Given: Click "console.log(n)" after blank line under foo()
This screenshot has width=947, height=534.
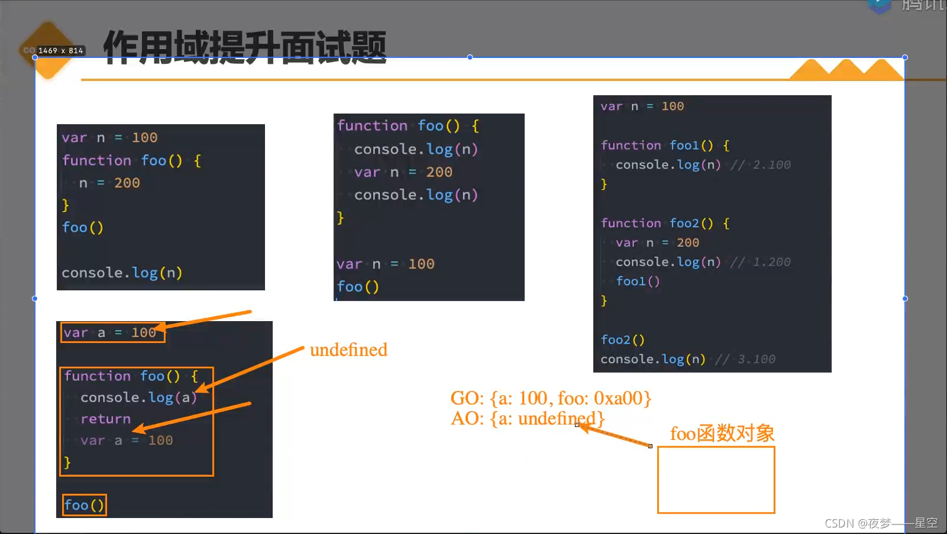Looking at the screenshot, I should click(122, 273).
